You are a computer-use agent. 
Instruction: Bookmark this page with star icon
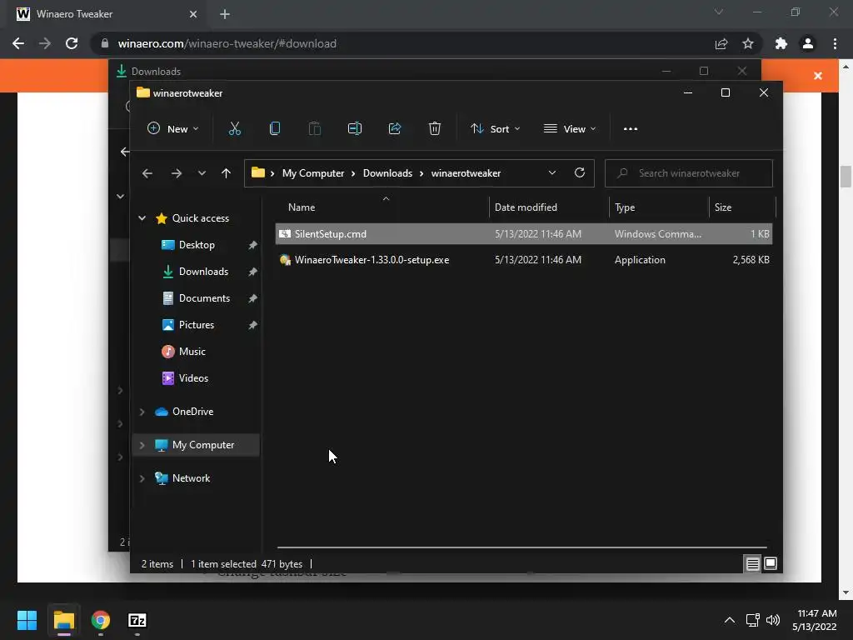[x=748, y=43]
